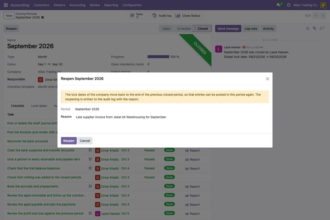The height and width of the screenshot is (220, 330).
Task: Show the followers icon in chatter
Action: [x=322, y=28]
